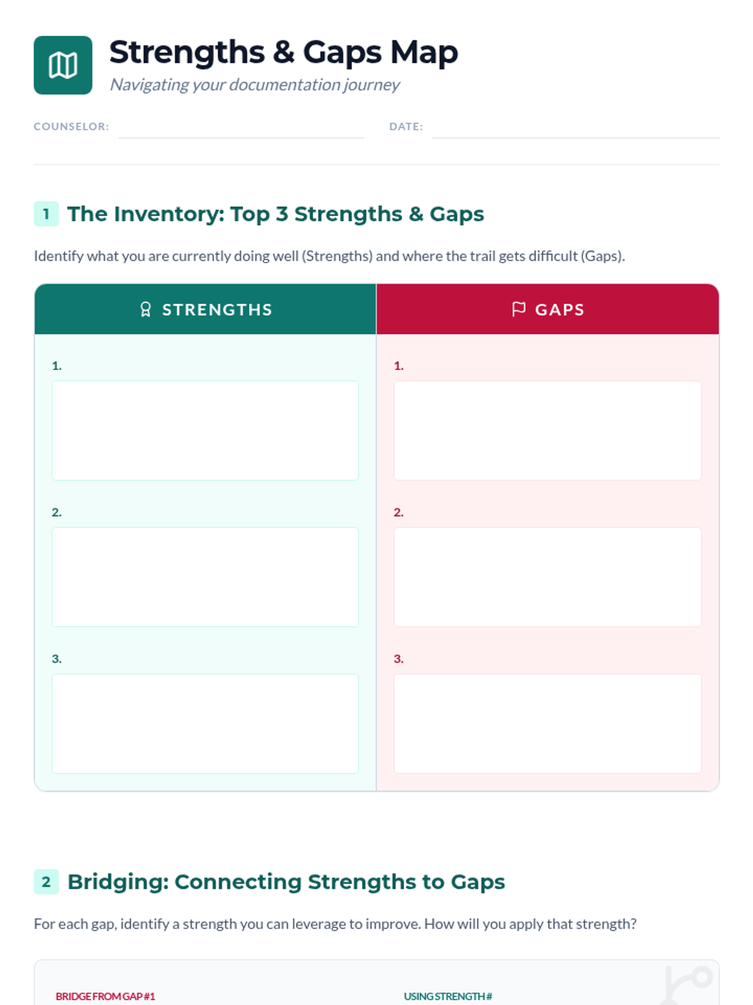Focus the Counselor name field

click(241, 128)
